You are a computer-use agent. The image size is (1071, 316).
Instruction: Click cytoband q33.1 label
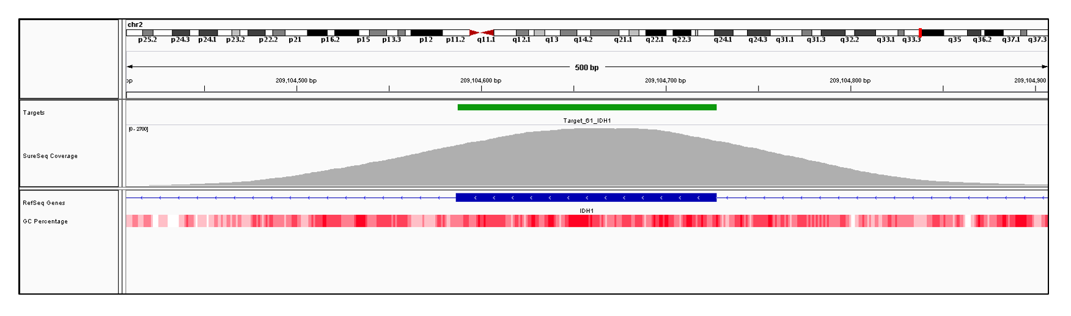click(886, 40)
